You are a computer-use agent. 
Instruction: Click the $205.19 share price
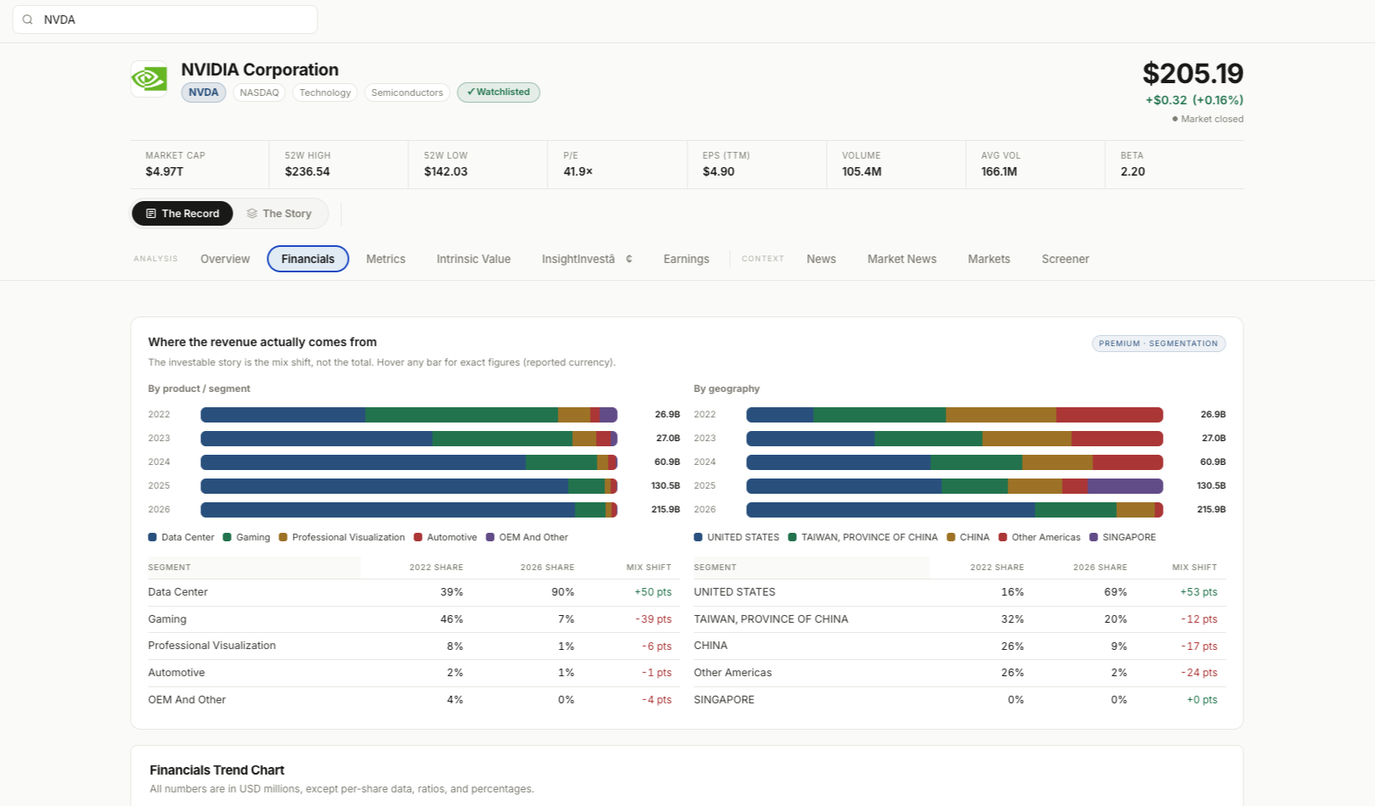(x=1193, y=74)
